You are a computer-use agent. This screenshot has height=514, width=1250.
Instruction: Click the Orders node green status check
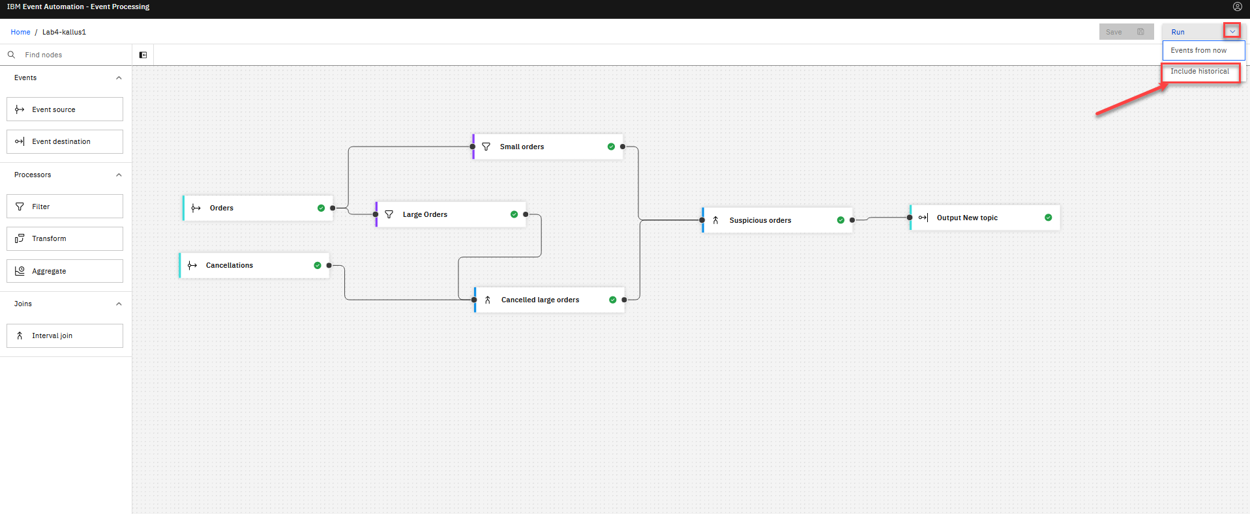pos(321,208)
